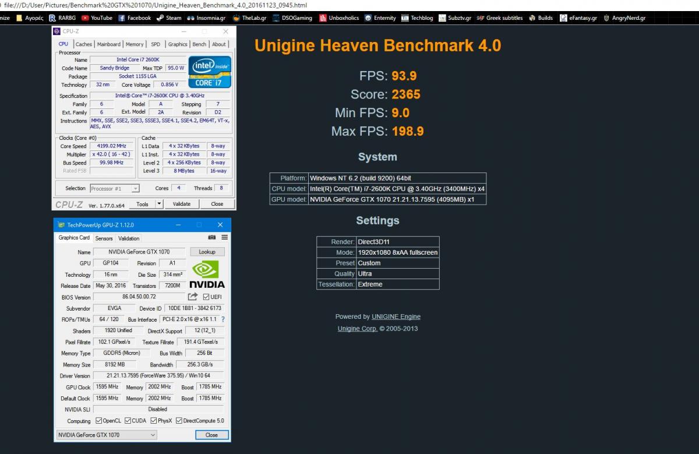This screenshot has height=454, width=699.
Task: Open the Techblog bookmark
Action: tap(417, 18)
